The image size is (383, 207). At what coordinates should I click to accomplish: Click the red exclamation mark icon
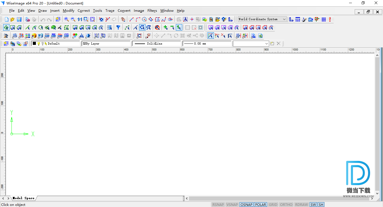330,19
